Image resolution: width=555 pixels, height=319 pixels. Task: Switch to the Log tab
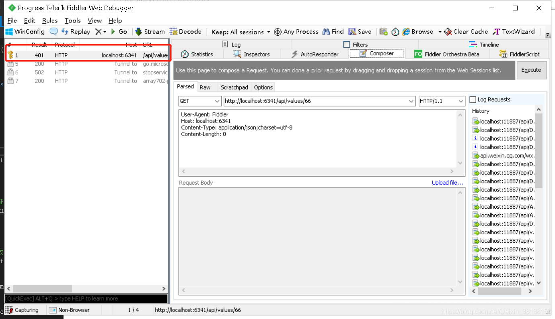pos(231,45)
